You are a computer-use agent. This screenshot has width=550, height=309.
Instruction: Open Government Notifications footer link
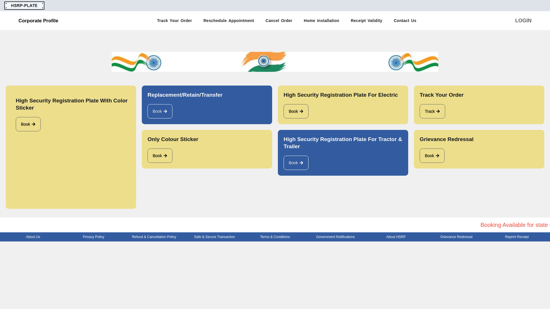335,237
